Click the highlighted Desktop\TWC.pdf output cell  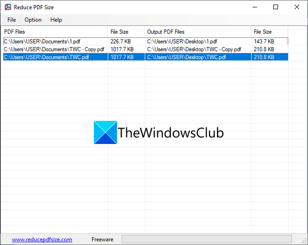(x=198, y=57)
